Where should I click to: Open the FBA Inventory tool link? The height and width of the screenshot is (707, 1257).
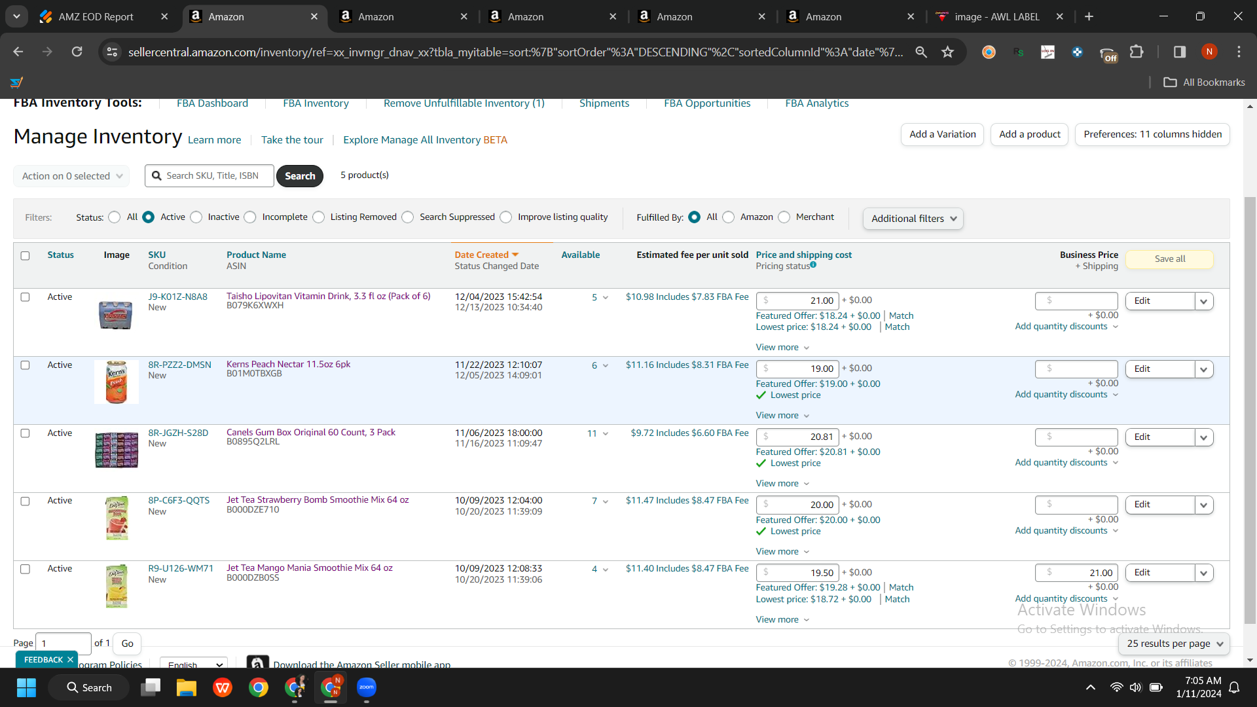[x=316, y=103]
